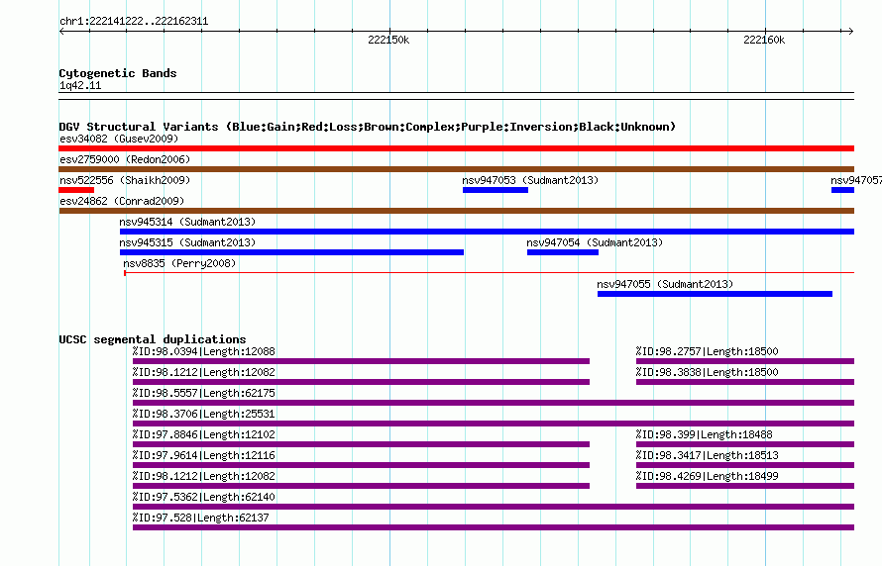Click the left arrow on the ruler
The width and height of the screenshot is (882, 566).
point(61,32)
